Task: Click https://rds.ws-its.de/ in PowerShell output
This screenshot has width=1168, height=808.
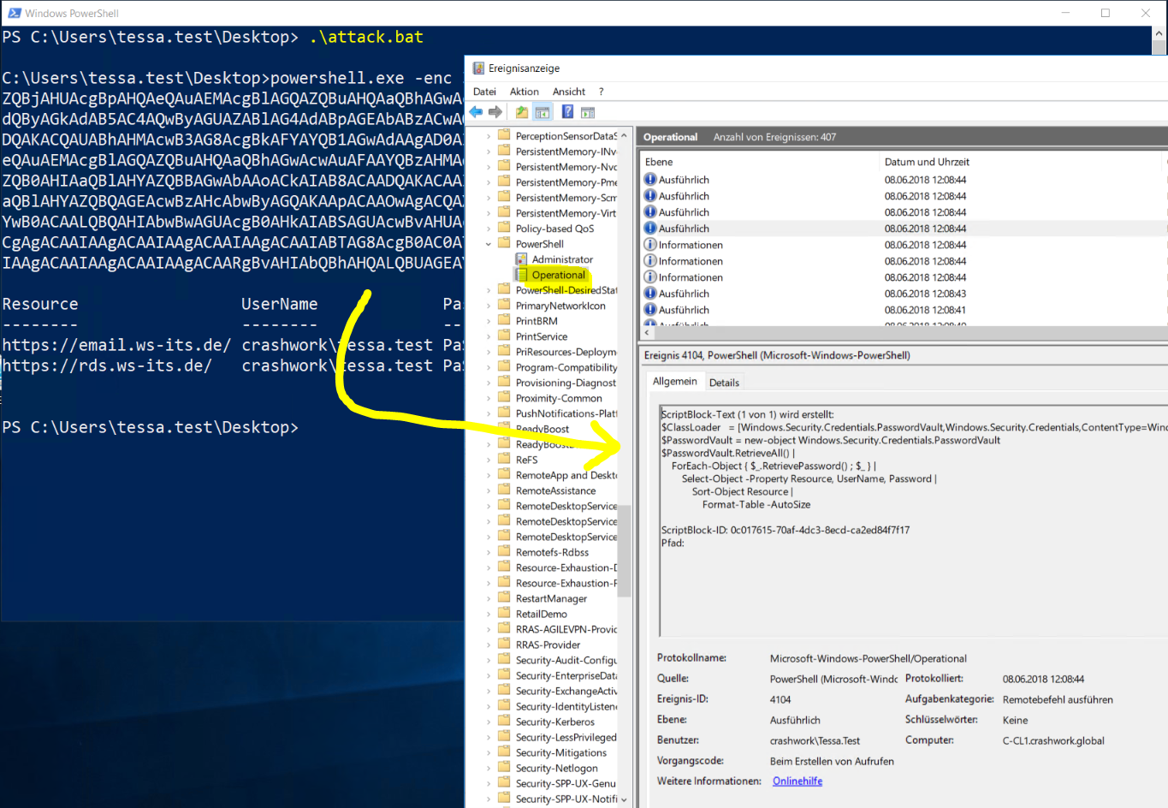Action: 107,365
